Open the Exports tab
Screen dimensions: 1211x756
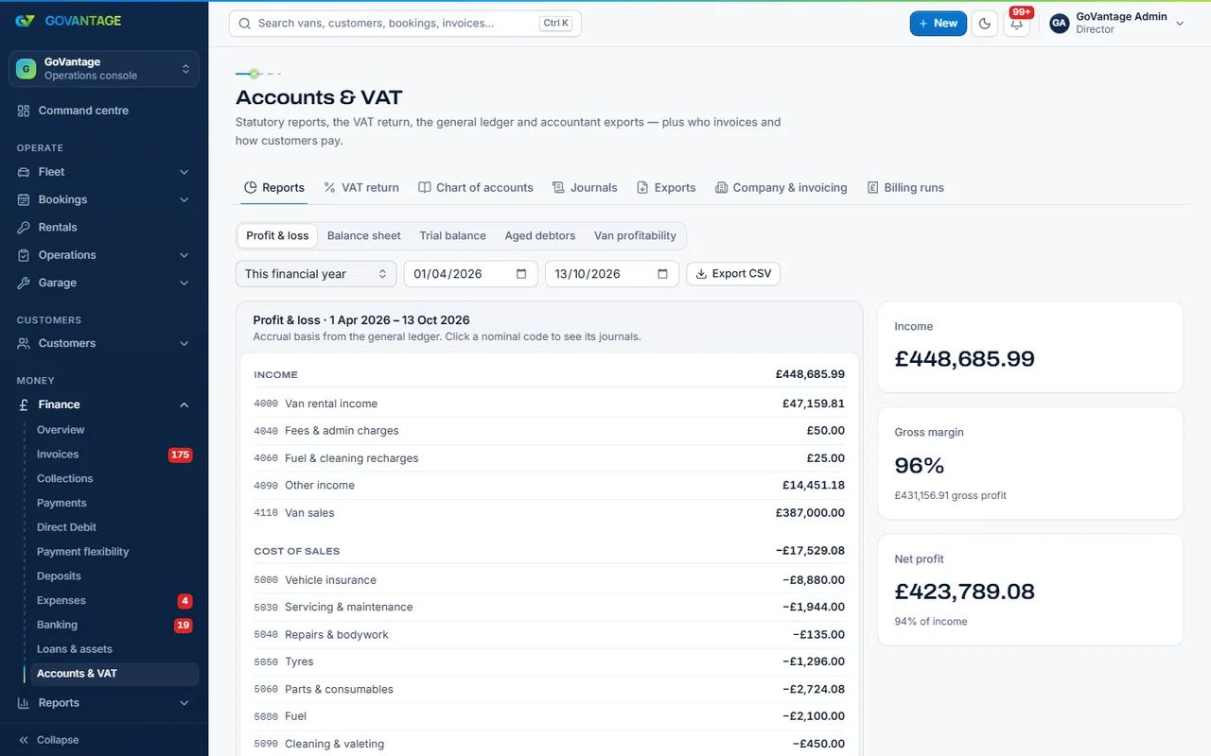click(x=666, y=188)
